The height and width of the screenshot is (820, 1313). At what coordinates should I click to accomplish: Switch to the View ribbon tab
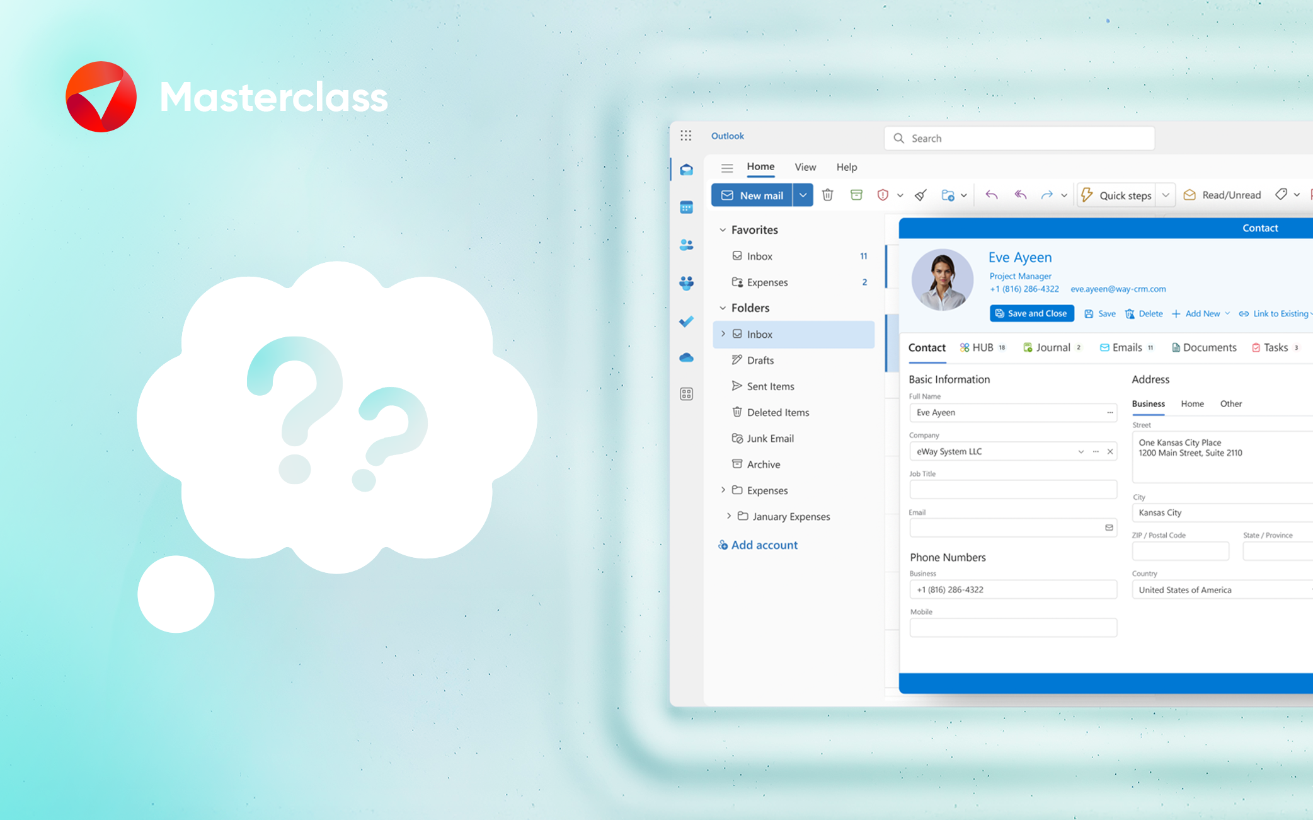tap(805, 167)
